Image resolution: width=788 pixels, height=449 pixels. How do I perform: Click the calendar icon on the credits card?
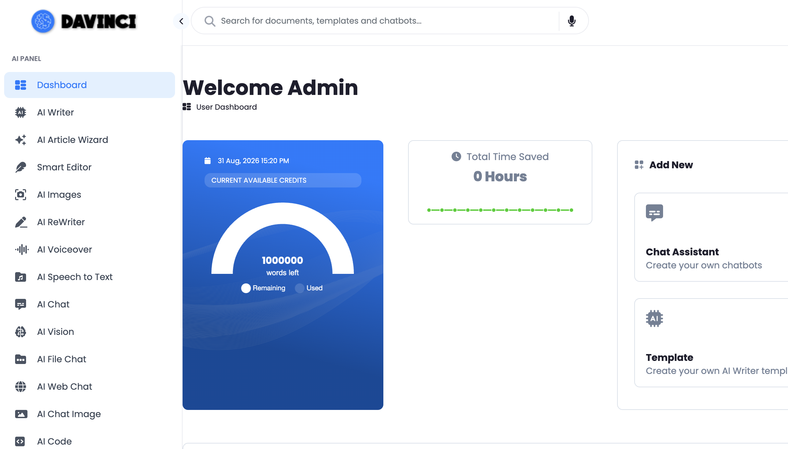pyautogui.click(x=208, y=161)
